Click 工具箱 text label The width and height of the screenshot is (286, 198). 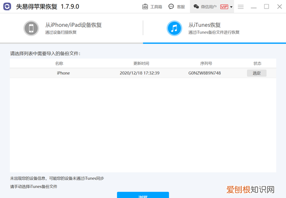click(156, 7)
